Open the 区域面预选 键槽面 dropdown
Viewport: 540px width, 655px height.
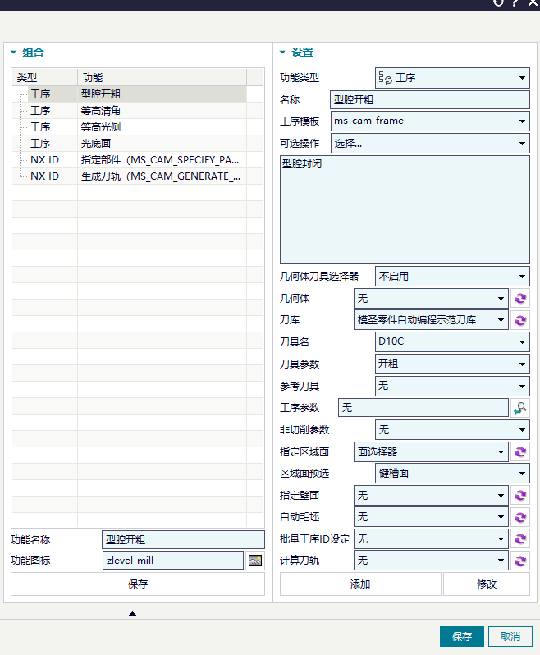(452, 474)
